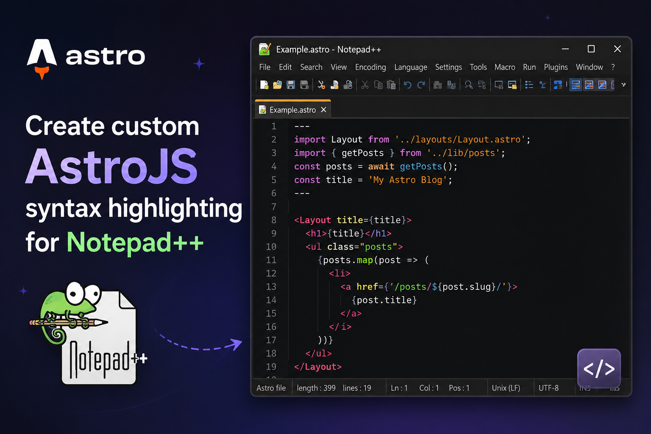The image size is (651, 434).
Task: Save the file with the blue floppy disk icon
Action: pyautogui.click(x=291, y=85)
